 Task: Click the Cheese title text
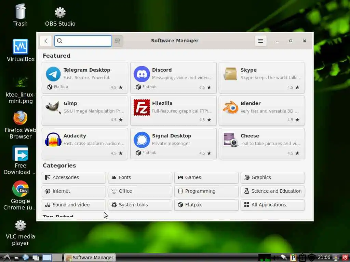tap(250, 136)
